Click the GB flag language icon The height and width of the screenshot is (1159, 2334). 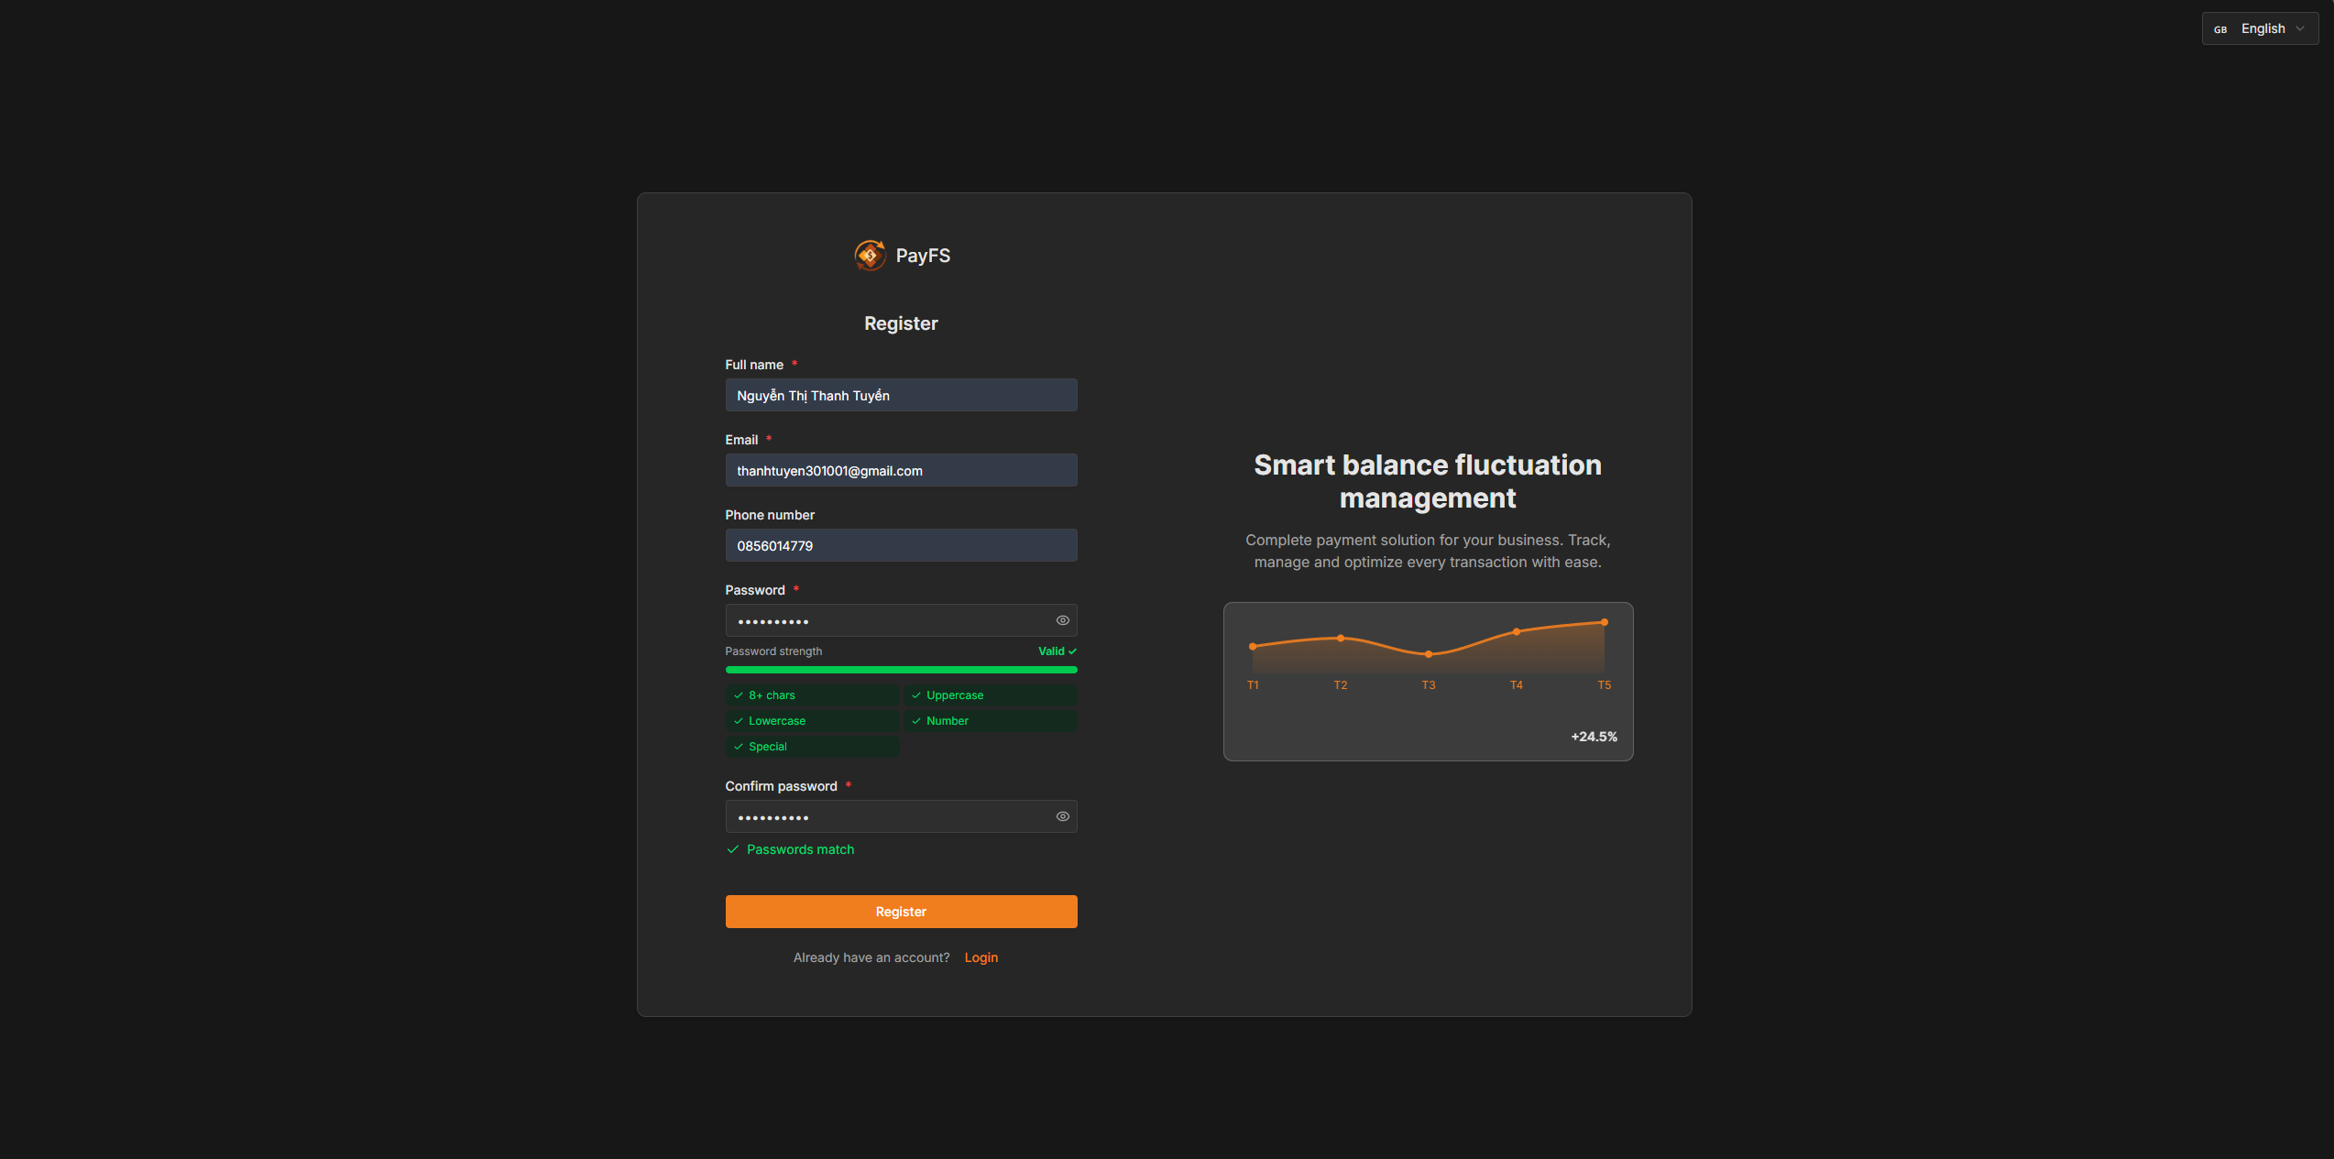pos(2220,29)
